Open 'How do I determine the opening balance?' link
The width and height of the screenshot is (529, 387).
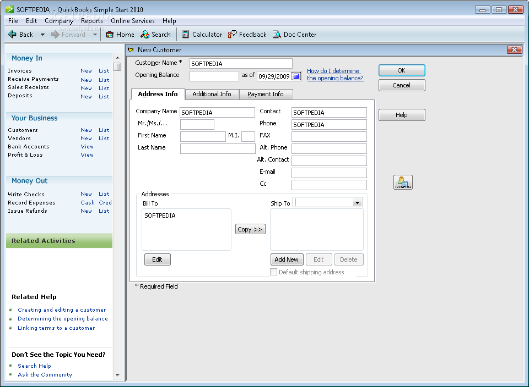click(x=335, y=74)
